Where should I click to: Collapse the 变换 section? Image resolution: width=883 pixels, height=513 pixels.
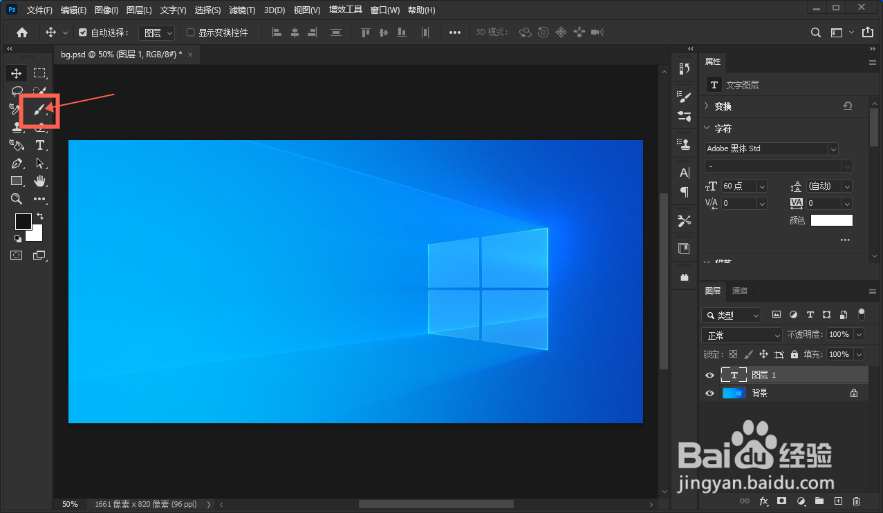[x=707, y=106]
